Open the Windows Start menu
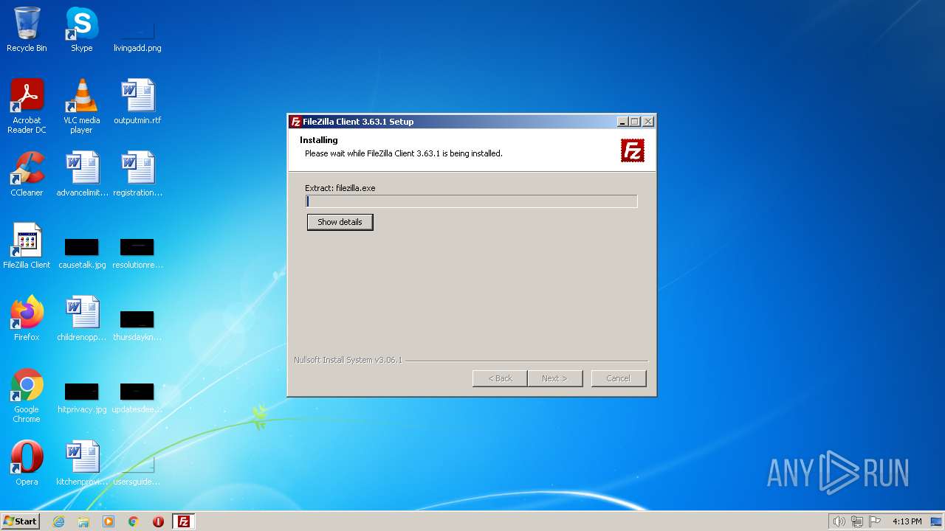This screenshot has width=945, height=531. (21, 521)
